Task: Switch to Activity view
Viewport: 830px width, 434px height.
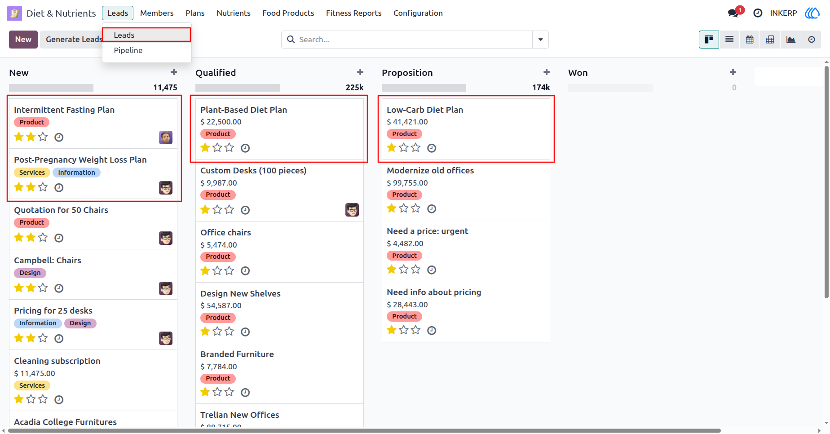Action: pyautogui.click(x=812, y=40)
